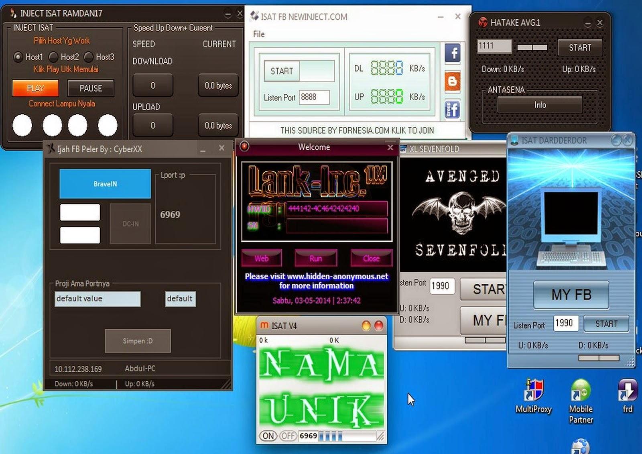Screen dimensions: 642x454
Task: Open File menu in ISAT FB NEWINJECT
Action: coord(259,34)
